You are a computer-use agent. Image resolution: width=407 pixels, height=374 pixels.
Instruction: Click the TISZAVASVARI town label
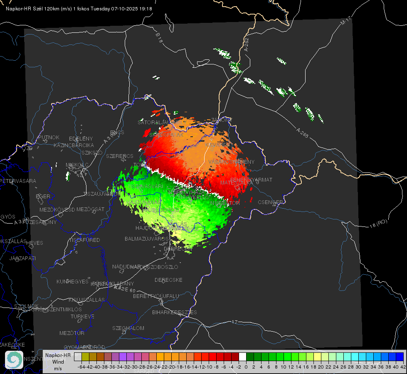tap(146, 186)
